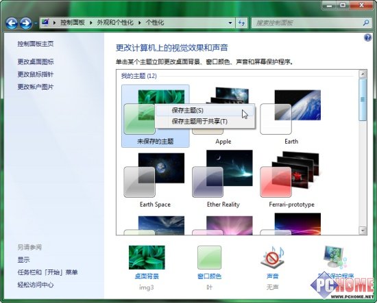Choose 保存主题用于共享(T) in context menu

(x=205, y=121)
